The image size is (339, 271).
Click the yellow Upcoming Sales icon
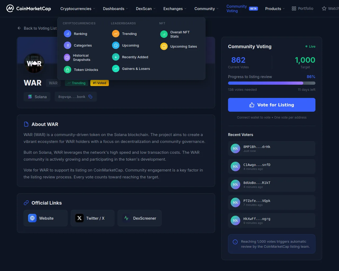164,47
